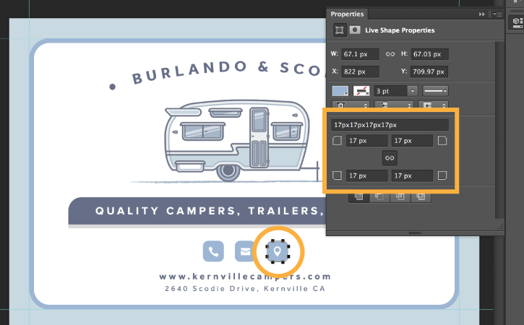524x325 pixels.
Task: Click the combined corner radius text field
Action: pyautogui.click(x=390, y=125)
